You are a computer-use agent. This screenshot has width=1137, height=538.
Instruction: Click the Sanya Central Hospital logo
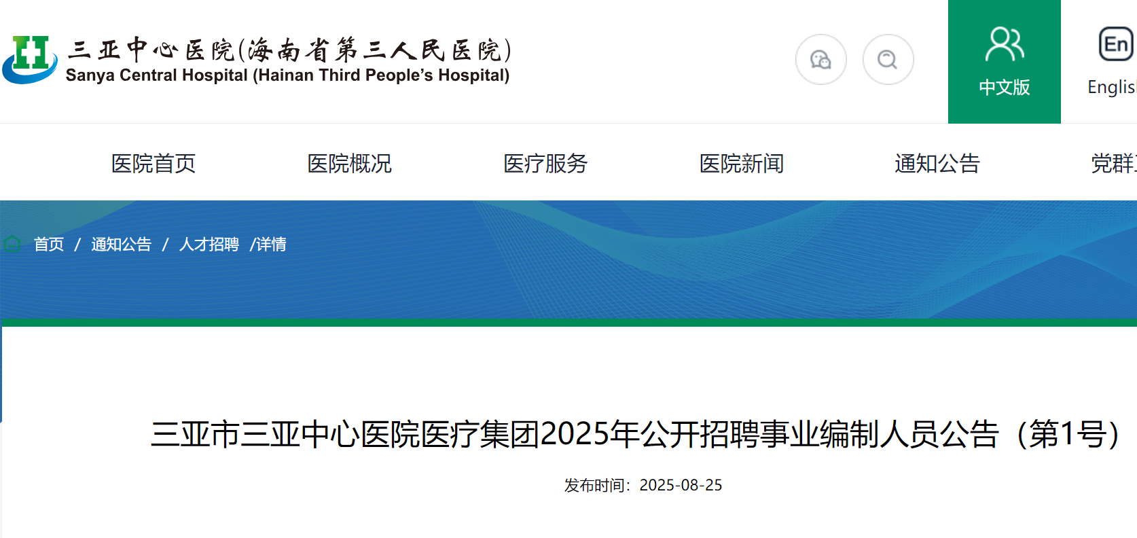[29, 60]
